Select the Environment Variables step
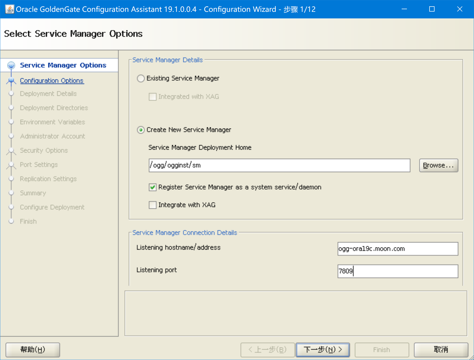 (53, 122)
